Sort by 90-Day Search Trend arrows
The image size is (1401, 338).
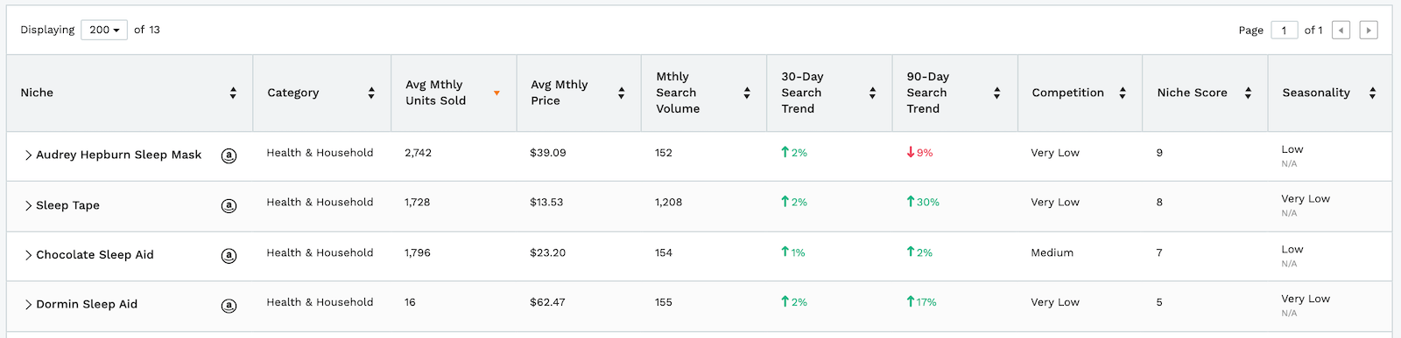point(996,93)
